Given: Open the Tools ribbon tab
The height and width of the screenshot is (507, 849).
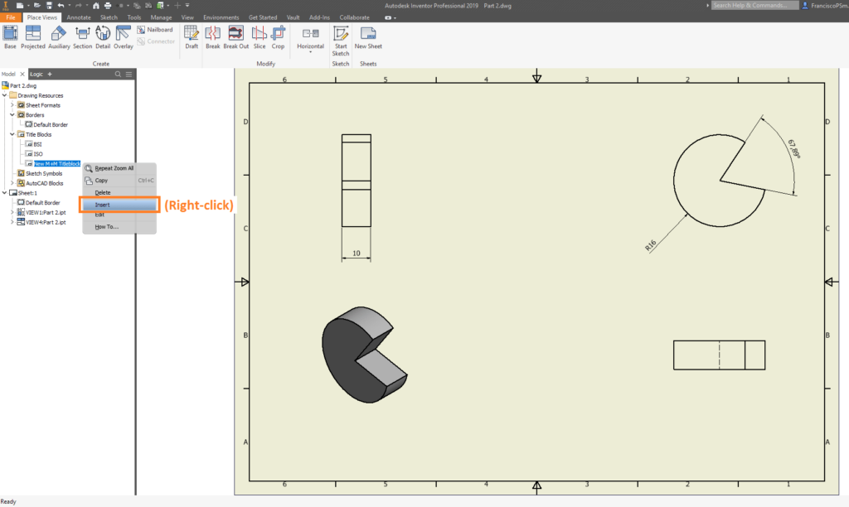Looking at the screenshot, I should point(133,17).
